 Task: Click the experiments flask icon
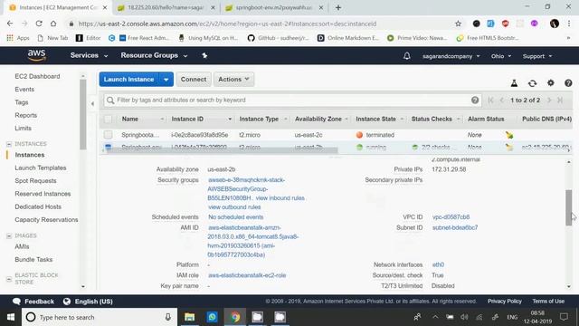tap(514, 83)
